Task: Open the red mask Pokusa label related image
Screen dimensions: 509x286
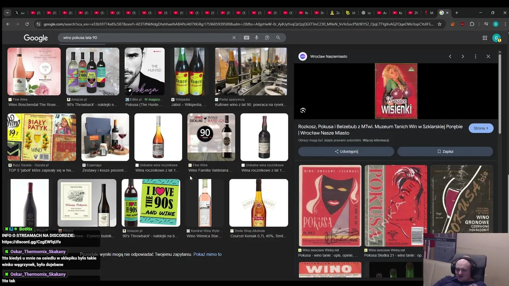Action: pyautogui.click(x=330, y=206)
